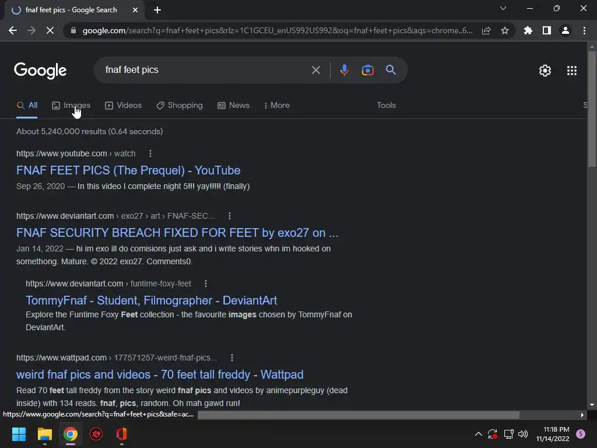Viewport: 597px width, 448px height.
Task: Switch to the Shopping results tab
Action: [180, 106]
